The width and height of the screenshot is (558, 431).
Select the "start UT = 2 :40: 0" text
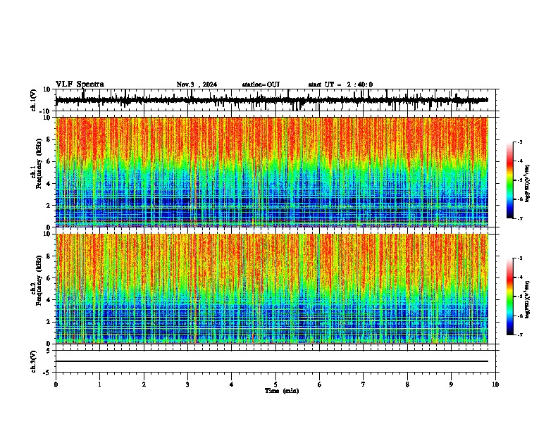[340, 85]
